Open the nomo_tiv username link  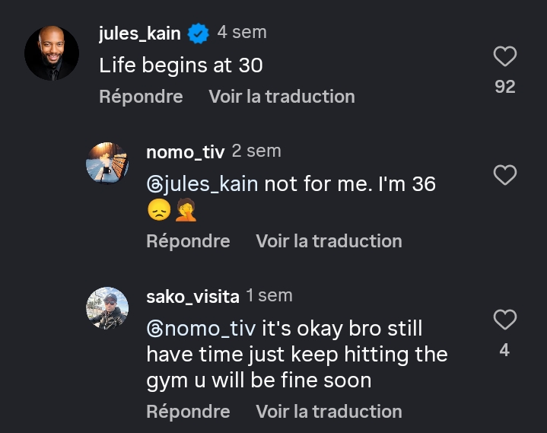[x=185, y=152]
